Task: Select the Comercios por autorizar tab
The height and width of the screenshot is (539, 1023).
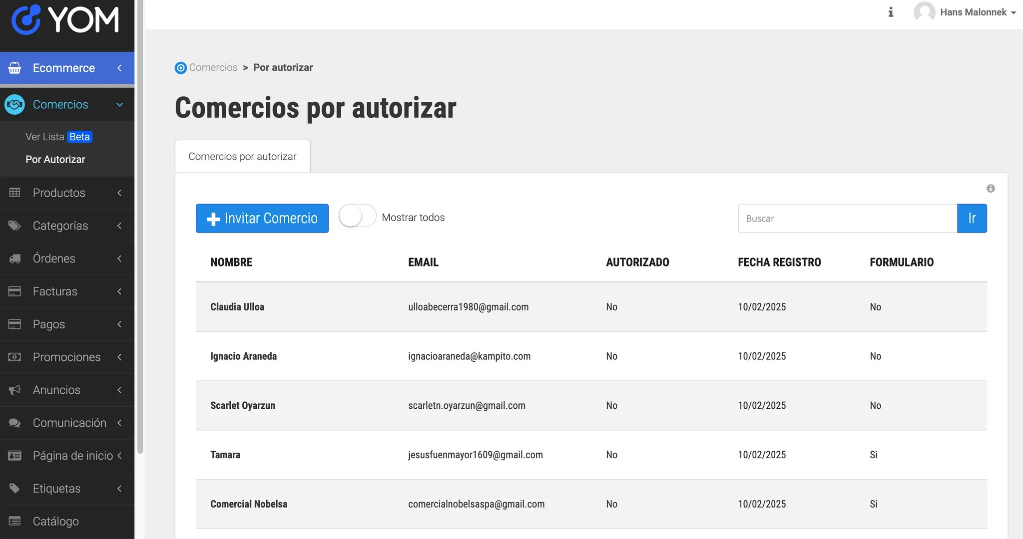Action: tap(242, 157)
